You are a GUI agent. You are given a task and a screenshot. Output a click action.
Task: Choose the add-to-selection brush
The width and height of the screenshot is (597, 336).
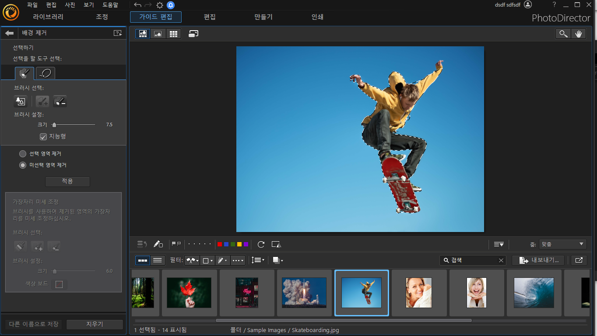(x=42, y=101)
